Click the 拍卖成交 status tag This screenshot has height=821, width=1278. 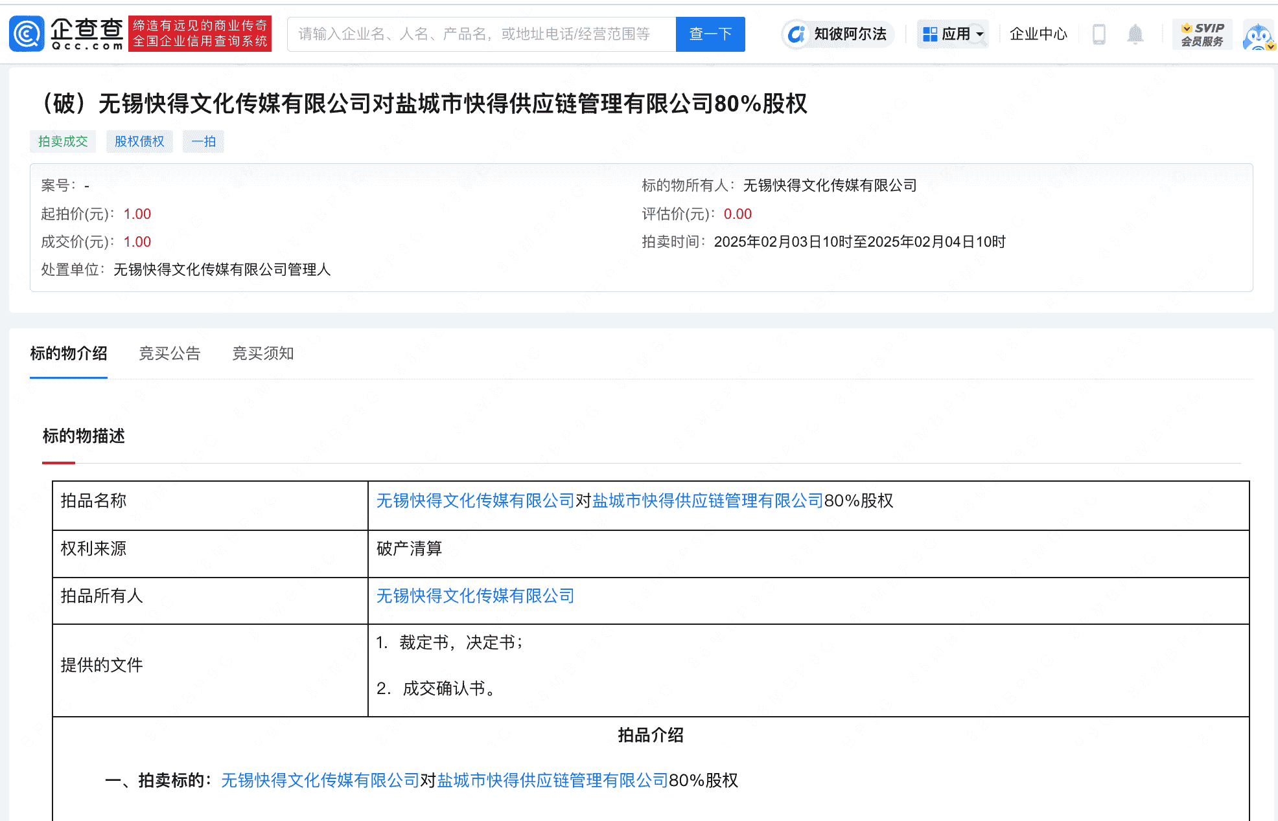tap(63, 141)
